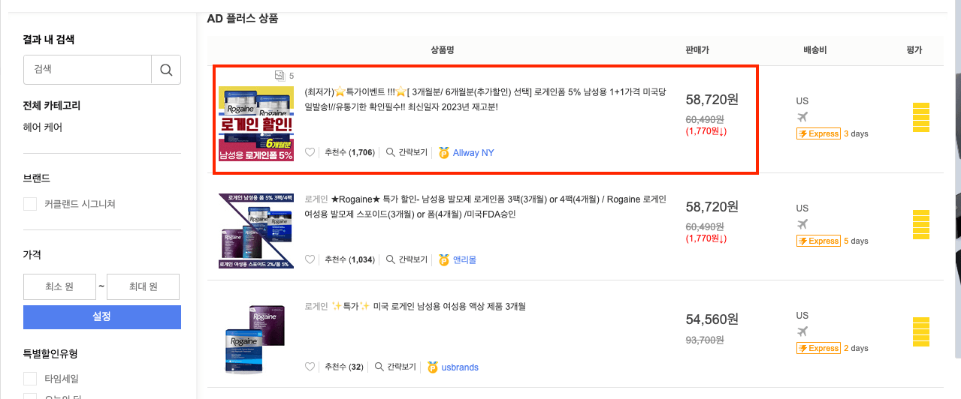The width and height of the screenshot is (961, 399).
Task: Click the image count icon above first thumbnail
Action: coord(280,75)
